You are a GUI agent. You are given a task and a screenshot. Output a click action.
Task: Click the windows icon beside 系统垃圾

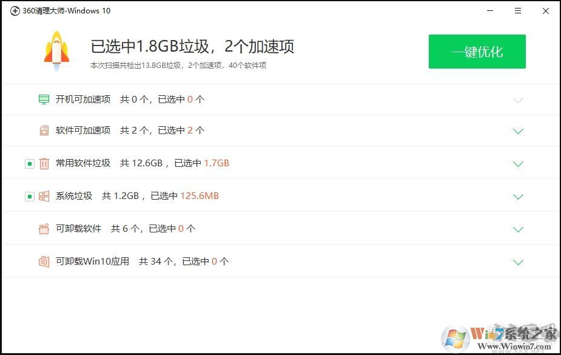(44, 196)
